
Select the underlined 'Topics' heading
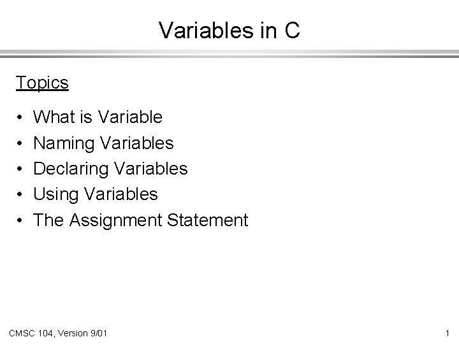click(x=42, y=83)
